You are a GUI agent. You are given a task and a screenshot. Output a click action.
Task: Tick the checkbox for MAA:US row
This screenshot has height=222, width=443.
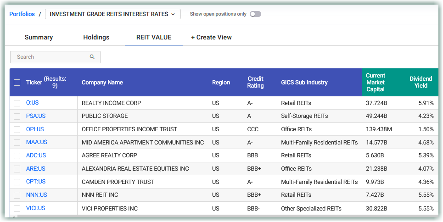[17, 142]
